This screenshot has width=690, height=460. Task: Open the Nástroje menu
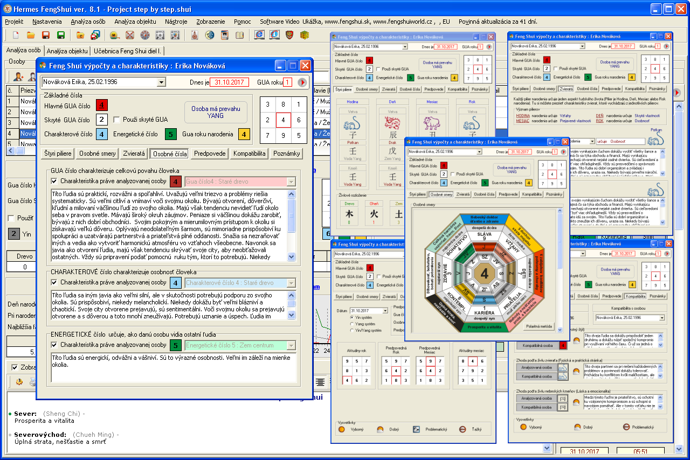tap(176, 22)
